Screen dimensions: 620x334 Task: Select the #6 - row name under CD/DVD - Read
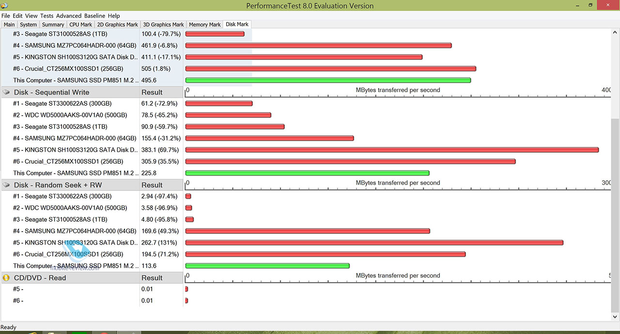pos(18,301)
